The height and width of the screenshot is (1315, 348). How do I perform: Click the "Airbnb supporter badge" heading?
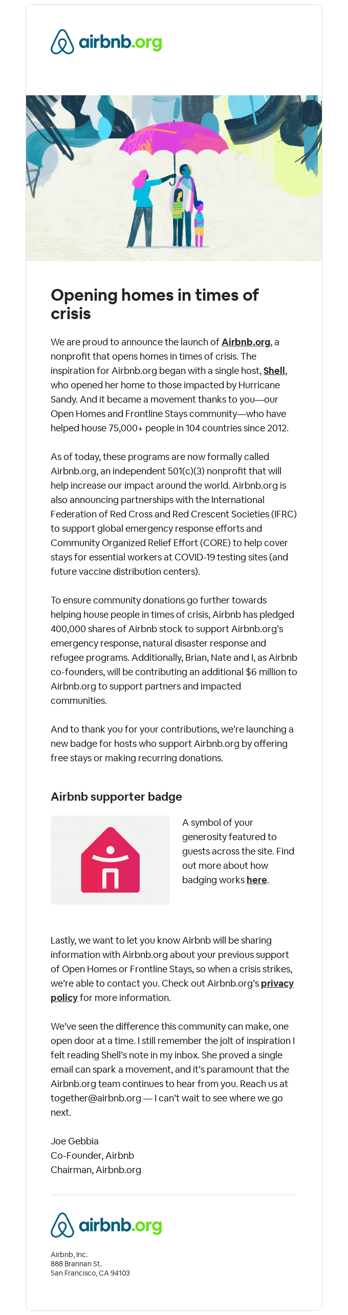click(x=116, y=797)
